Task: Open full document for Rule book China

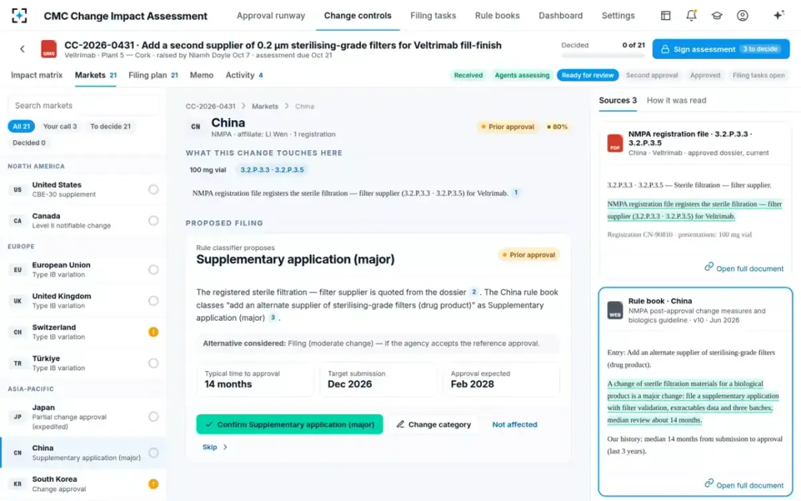Action: tap(744, 485)
